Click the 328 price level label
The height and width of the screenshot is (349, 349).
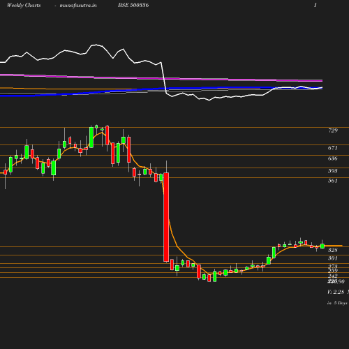click(333, 250)
